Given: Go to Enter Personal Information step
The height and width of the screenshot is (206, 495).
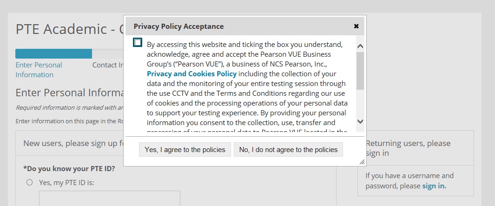Looking at the screenshot, I should [x=39, y=70].
